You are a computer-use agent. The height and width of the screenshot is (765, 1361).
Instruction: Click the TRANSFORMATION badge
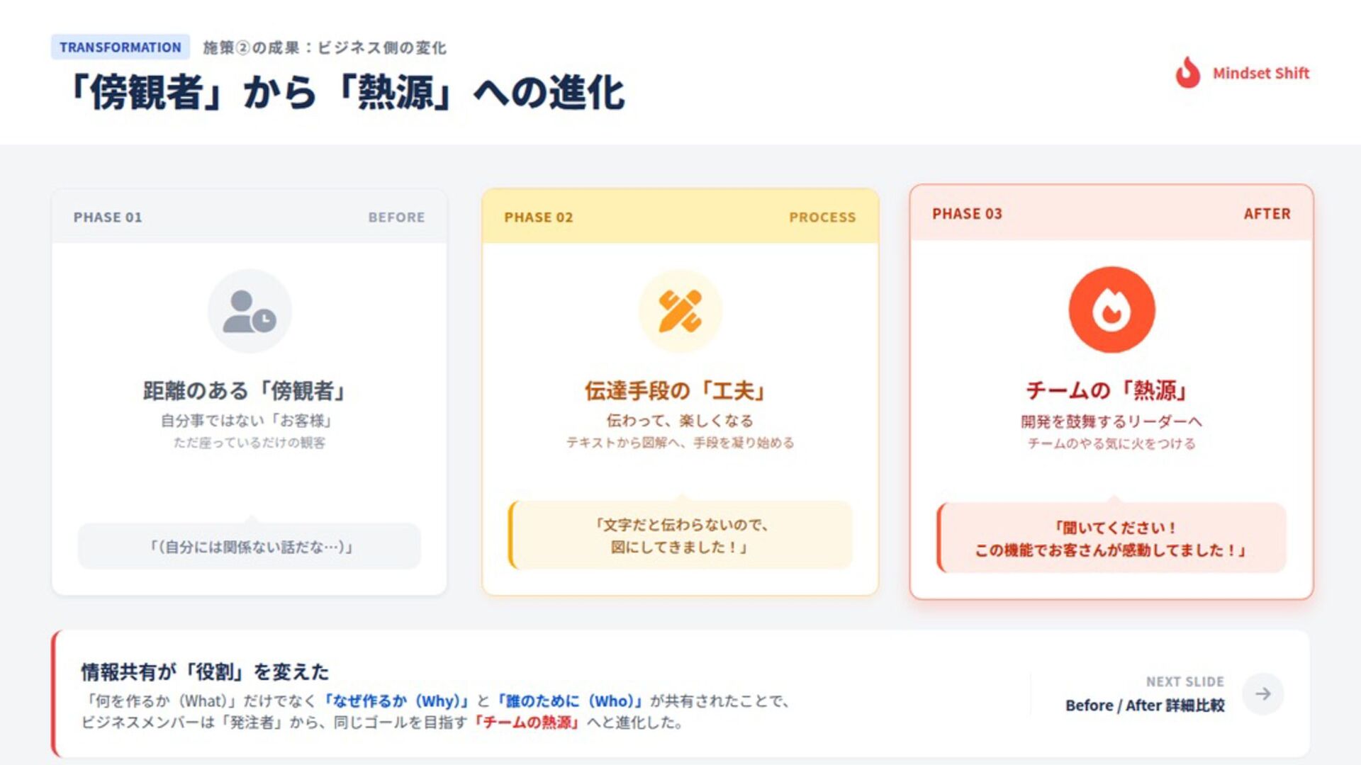coord(120,47)
